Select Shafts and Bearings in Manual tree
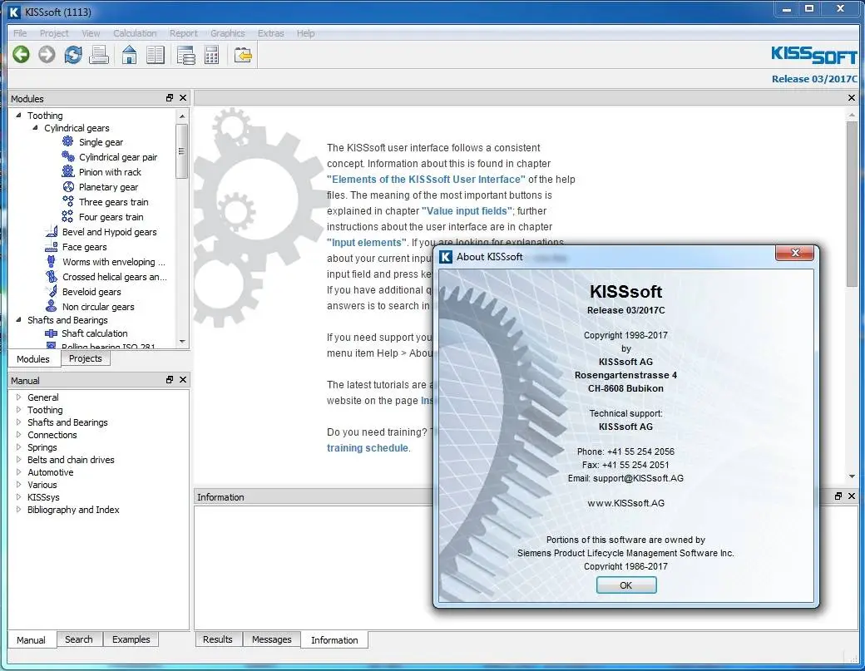 click(x=67, y=422)
